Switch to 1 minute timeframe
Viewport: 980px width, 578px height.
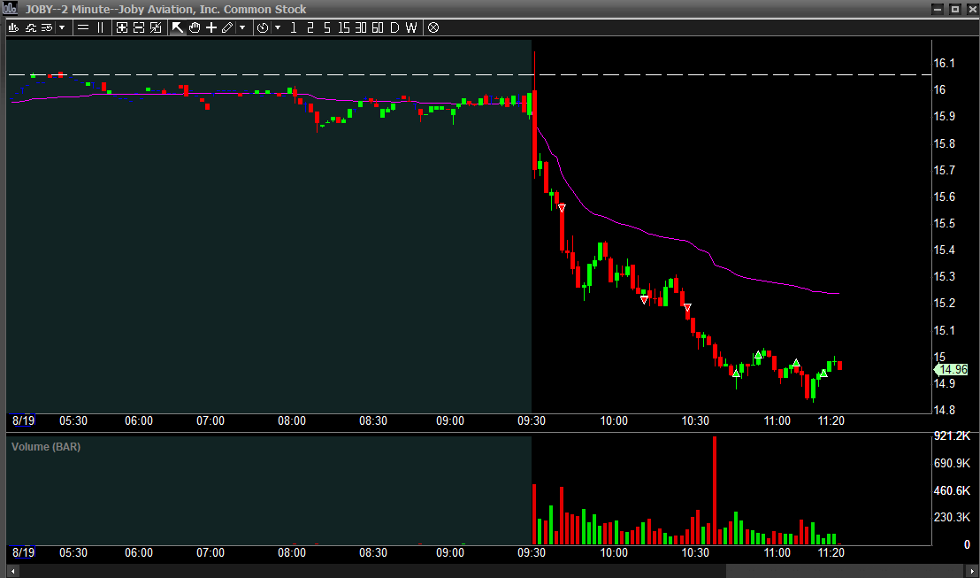pos(294,27)
